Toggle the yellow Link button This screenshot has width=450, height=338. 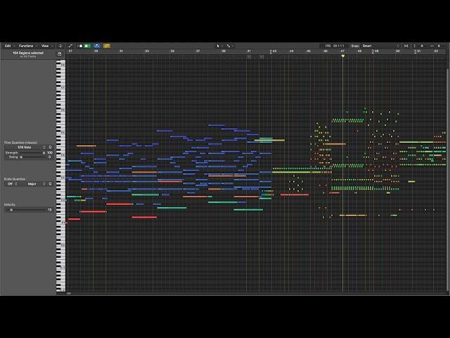coord(107,46)
